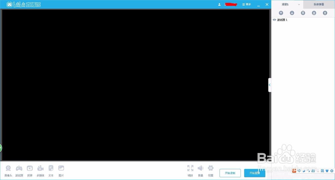Add a camera source (摄像头)
The height and width of the screenshot is (180, 335).
click(8, 171)
